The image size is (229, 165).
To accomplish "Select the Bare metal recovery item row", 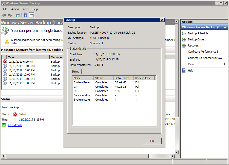I will (x=114, y=95).
